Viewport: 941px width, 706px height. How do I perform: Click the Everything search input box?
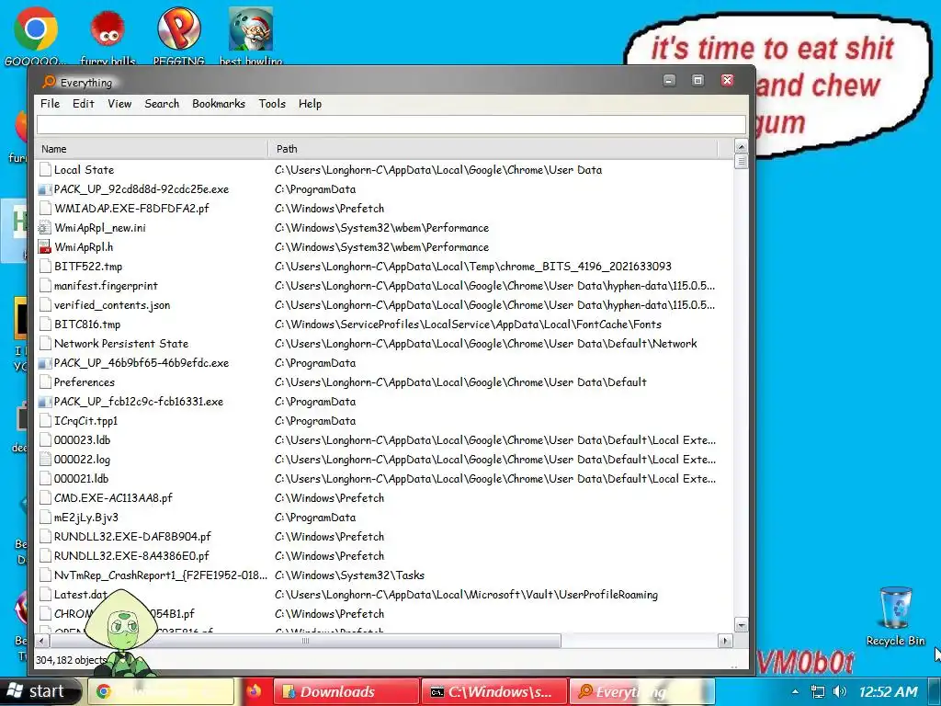click(391, 124)
